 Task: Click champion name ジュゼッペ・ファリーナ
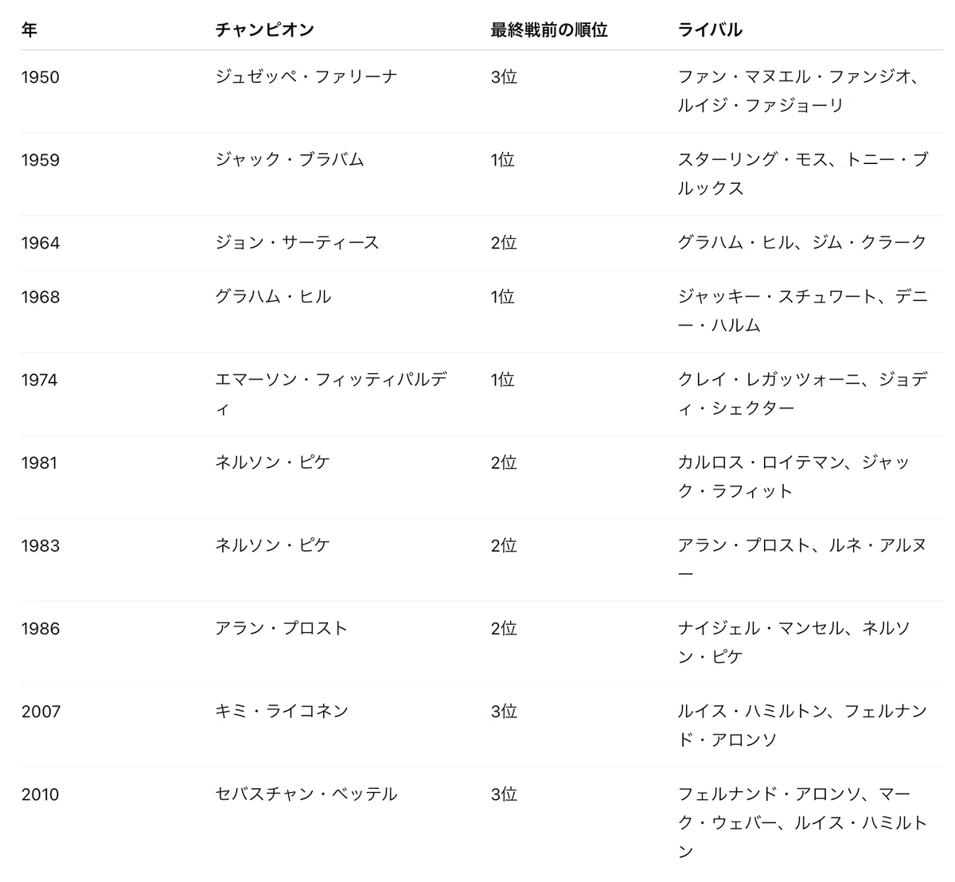click(x=306, y=77)
